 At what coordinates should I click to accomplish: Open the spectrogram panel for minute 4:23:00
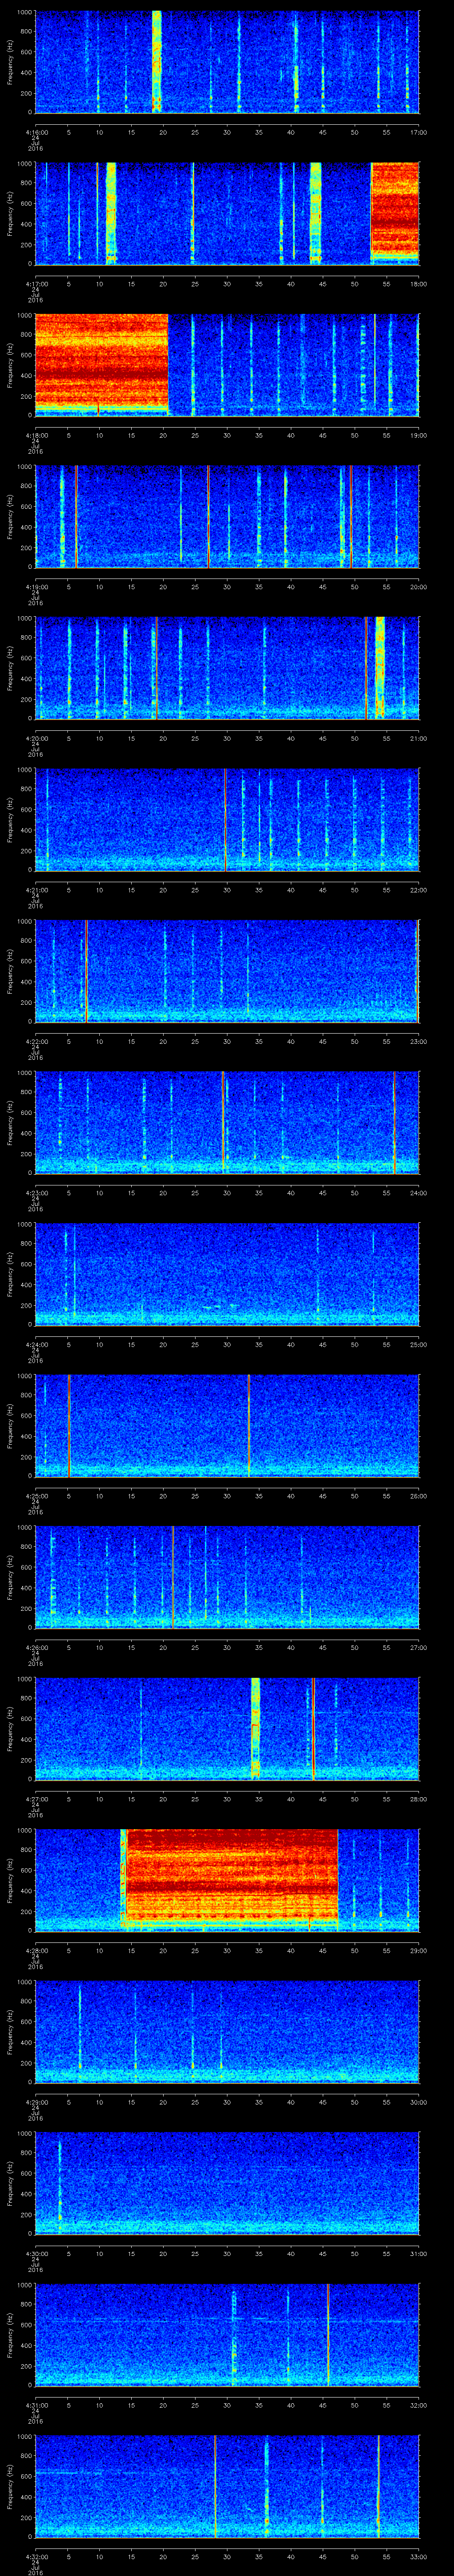click(x=227, y=1122)
